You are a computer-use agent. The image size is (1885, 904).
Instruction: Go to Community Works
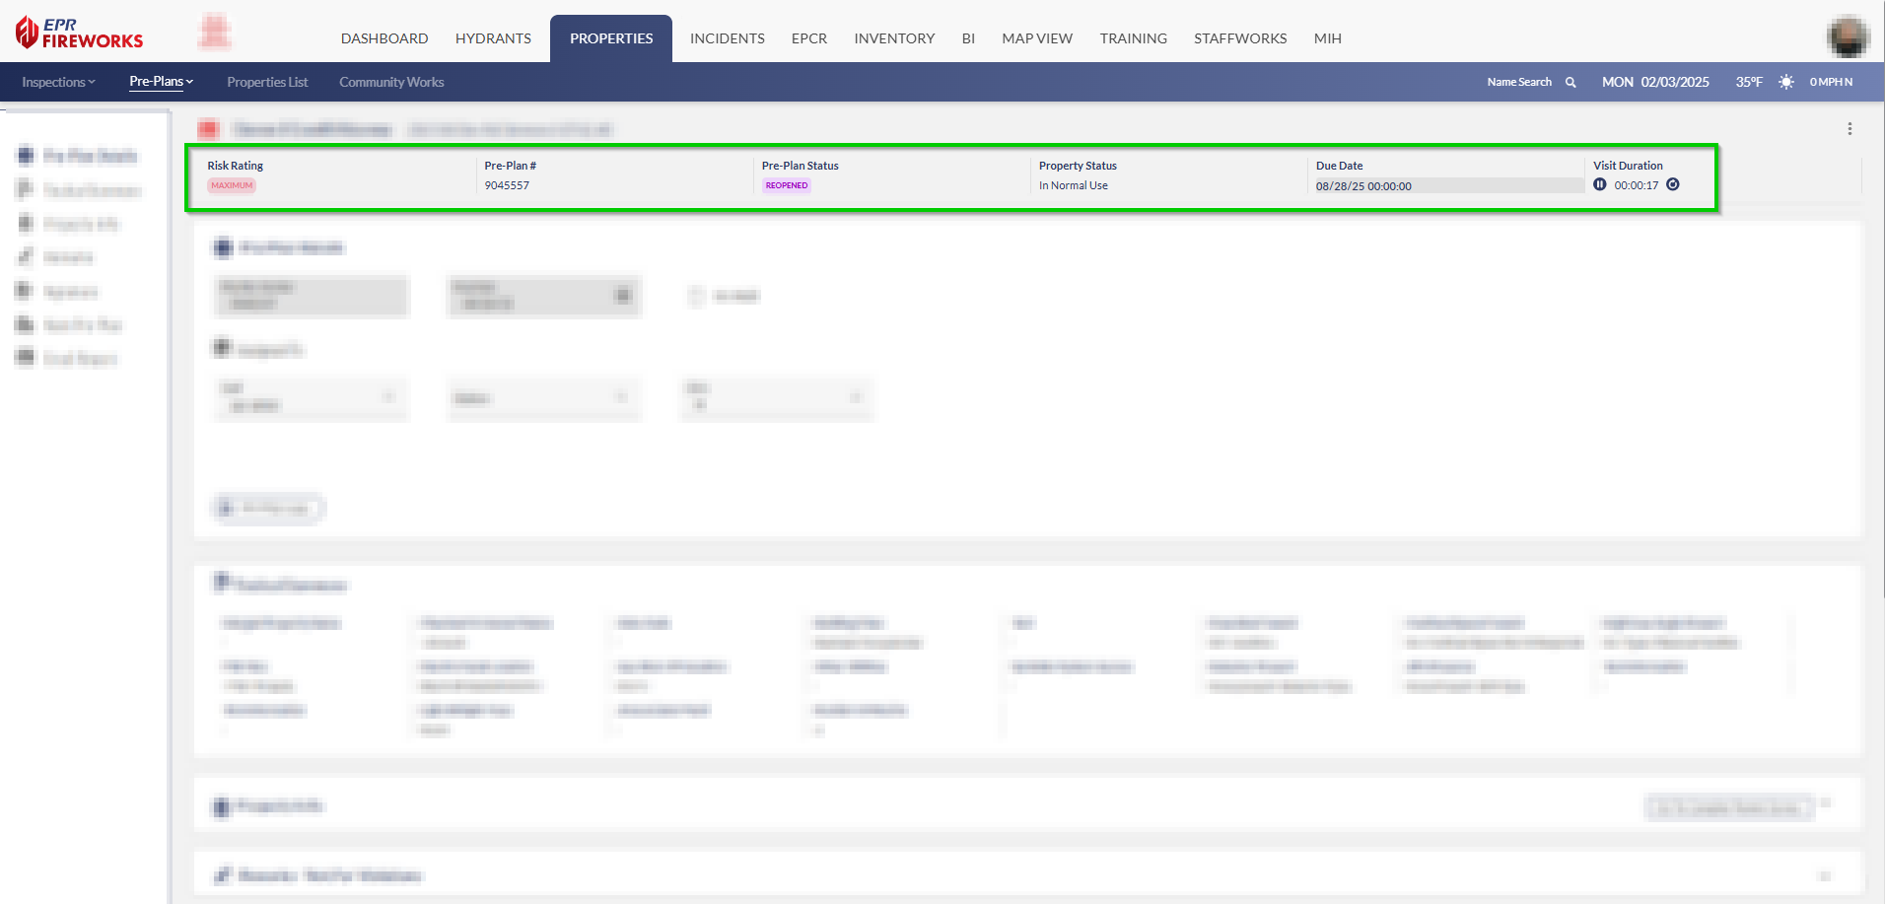pos(391,82)
